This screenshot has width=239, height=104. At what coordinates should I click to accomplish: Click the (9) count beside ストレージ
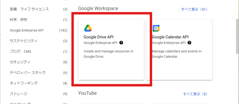click(65, 94)
